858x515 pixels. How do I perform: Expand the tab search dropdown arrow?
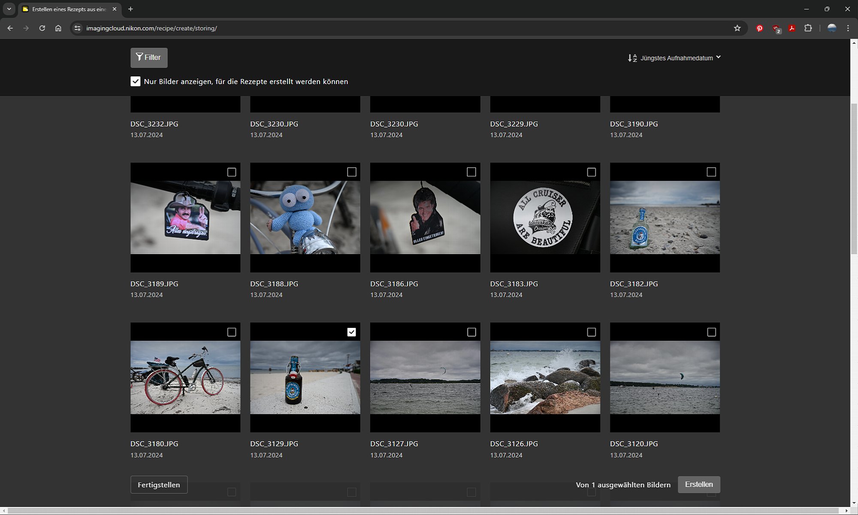tap(9, 9)
